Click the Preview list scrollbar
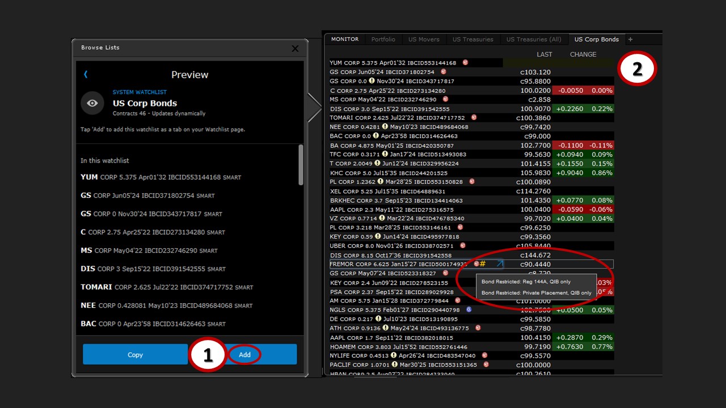726x408 pixels. [301, 164]
